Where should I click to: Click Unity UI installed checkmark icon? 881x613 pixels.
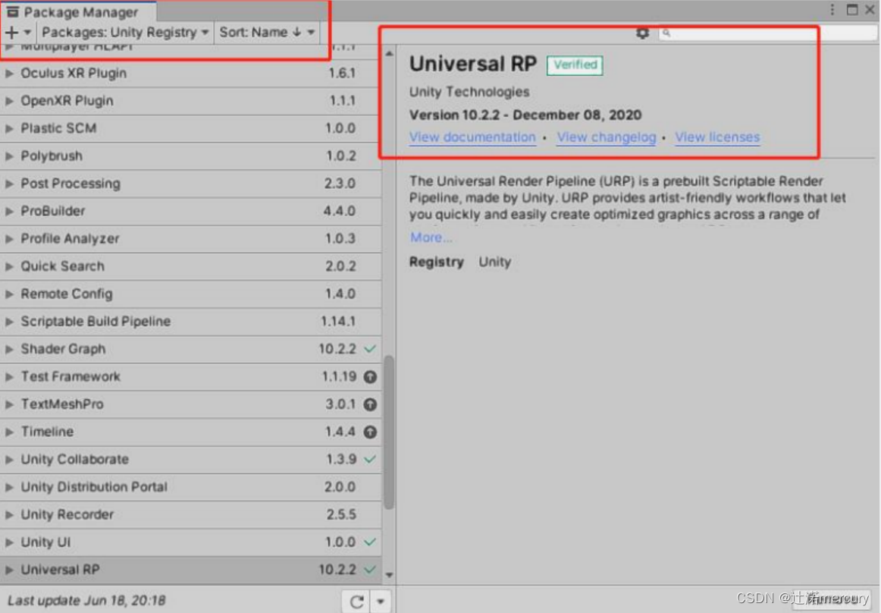tap(370, 542)
